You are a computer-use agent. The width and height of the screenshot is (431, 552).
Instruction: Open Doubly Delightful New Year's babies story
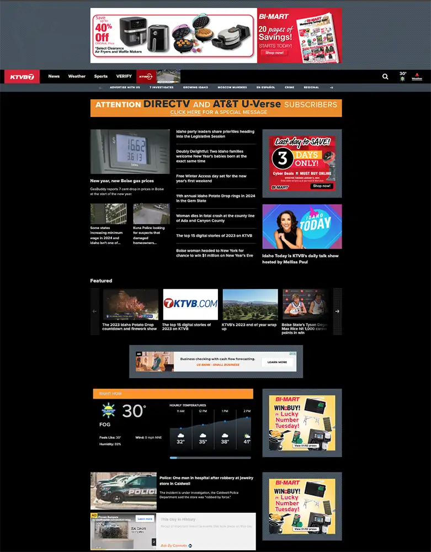(x=211, y=156)
